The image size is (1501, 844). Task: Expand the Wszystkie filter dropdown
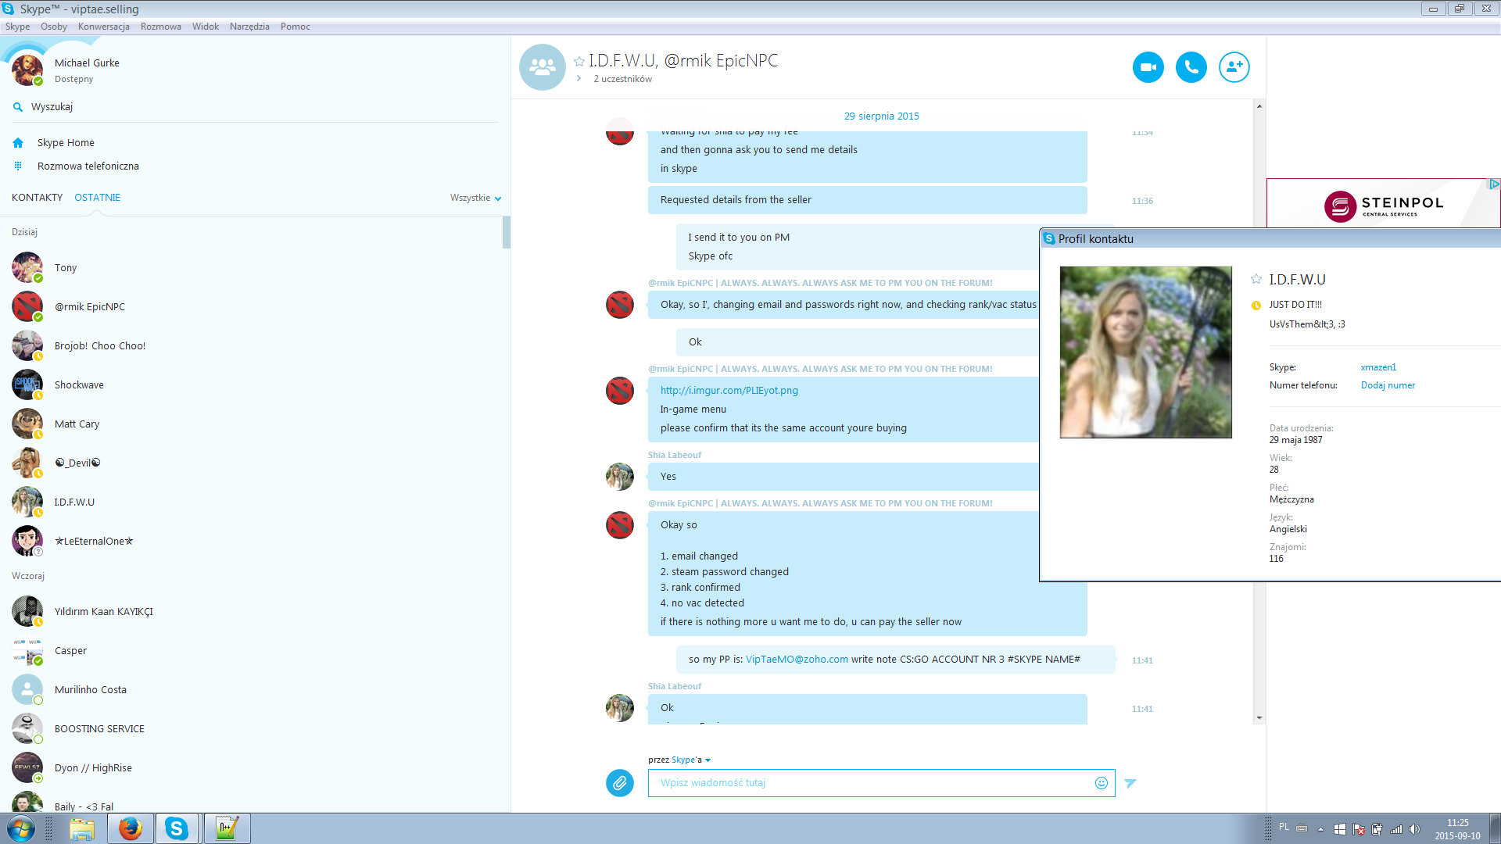coord(475,198)
